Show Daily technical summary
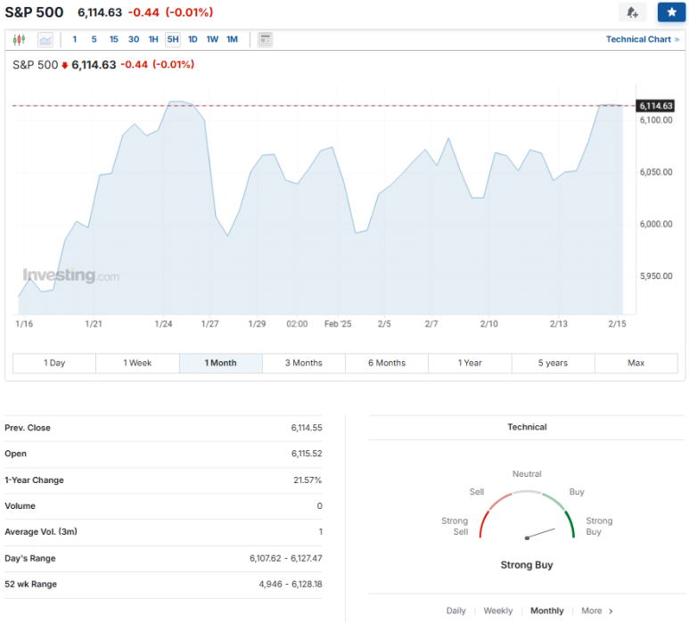 (455, 611)
